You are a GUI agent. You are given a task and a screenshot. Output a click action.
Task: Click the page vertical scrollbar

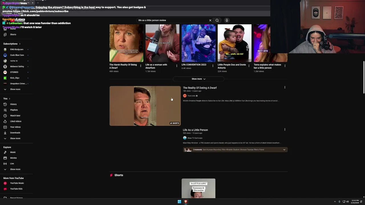(x=364, y=77)
